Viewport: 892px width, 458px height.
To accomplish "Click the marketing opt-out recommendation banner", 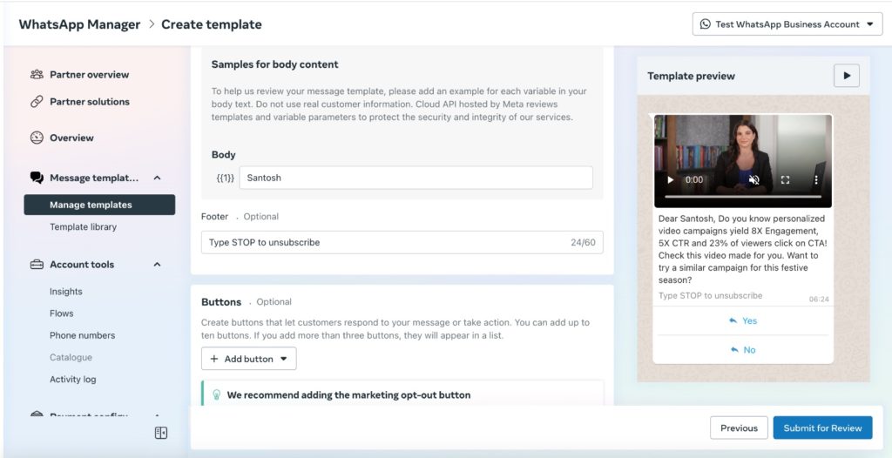I will (x=402, y=394).
